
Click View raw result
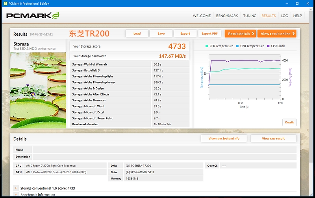[273, 138]
